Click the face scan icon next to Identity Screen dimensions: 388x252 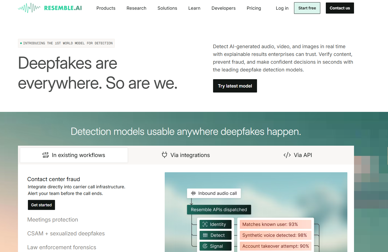tap(205, 224)
